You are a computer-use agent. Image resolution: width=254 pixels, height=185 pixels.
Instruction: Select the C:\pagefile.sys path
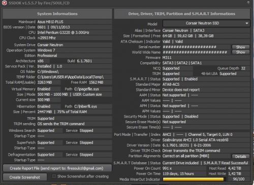point(86,89)
